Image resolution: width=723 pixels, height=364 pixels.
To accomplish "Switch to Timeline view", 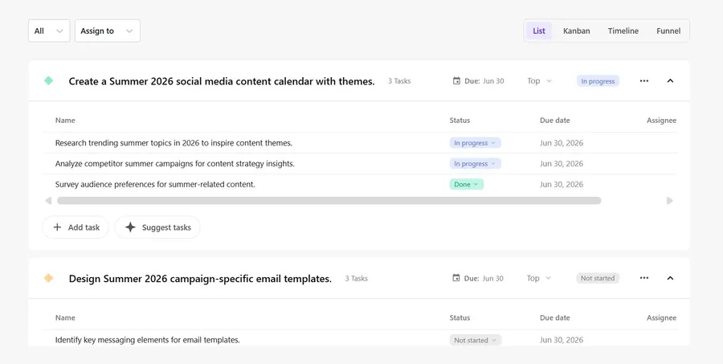I will click(623, 31).
